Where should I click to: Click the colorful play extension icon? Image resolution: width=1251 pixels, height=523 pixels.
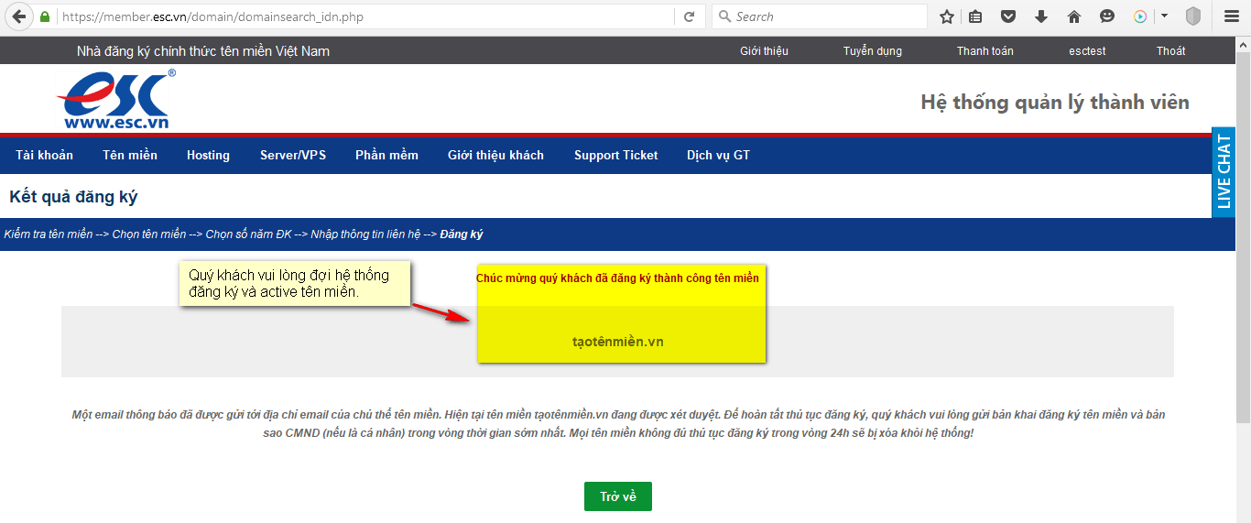click(1140, 16)
